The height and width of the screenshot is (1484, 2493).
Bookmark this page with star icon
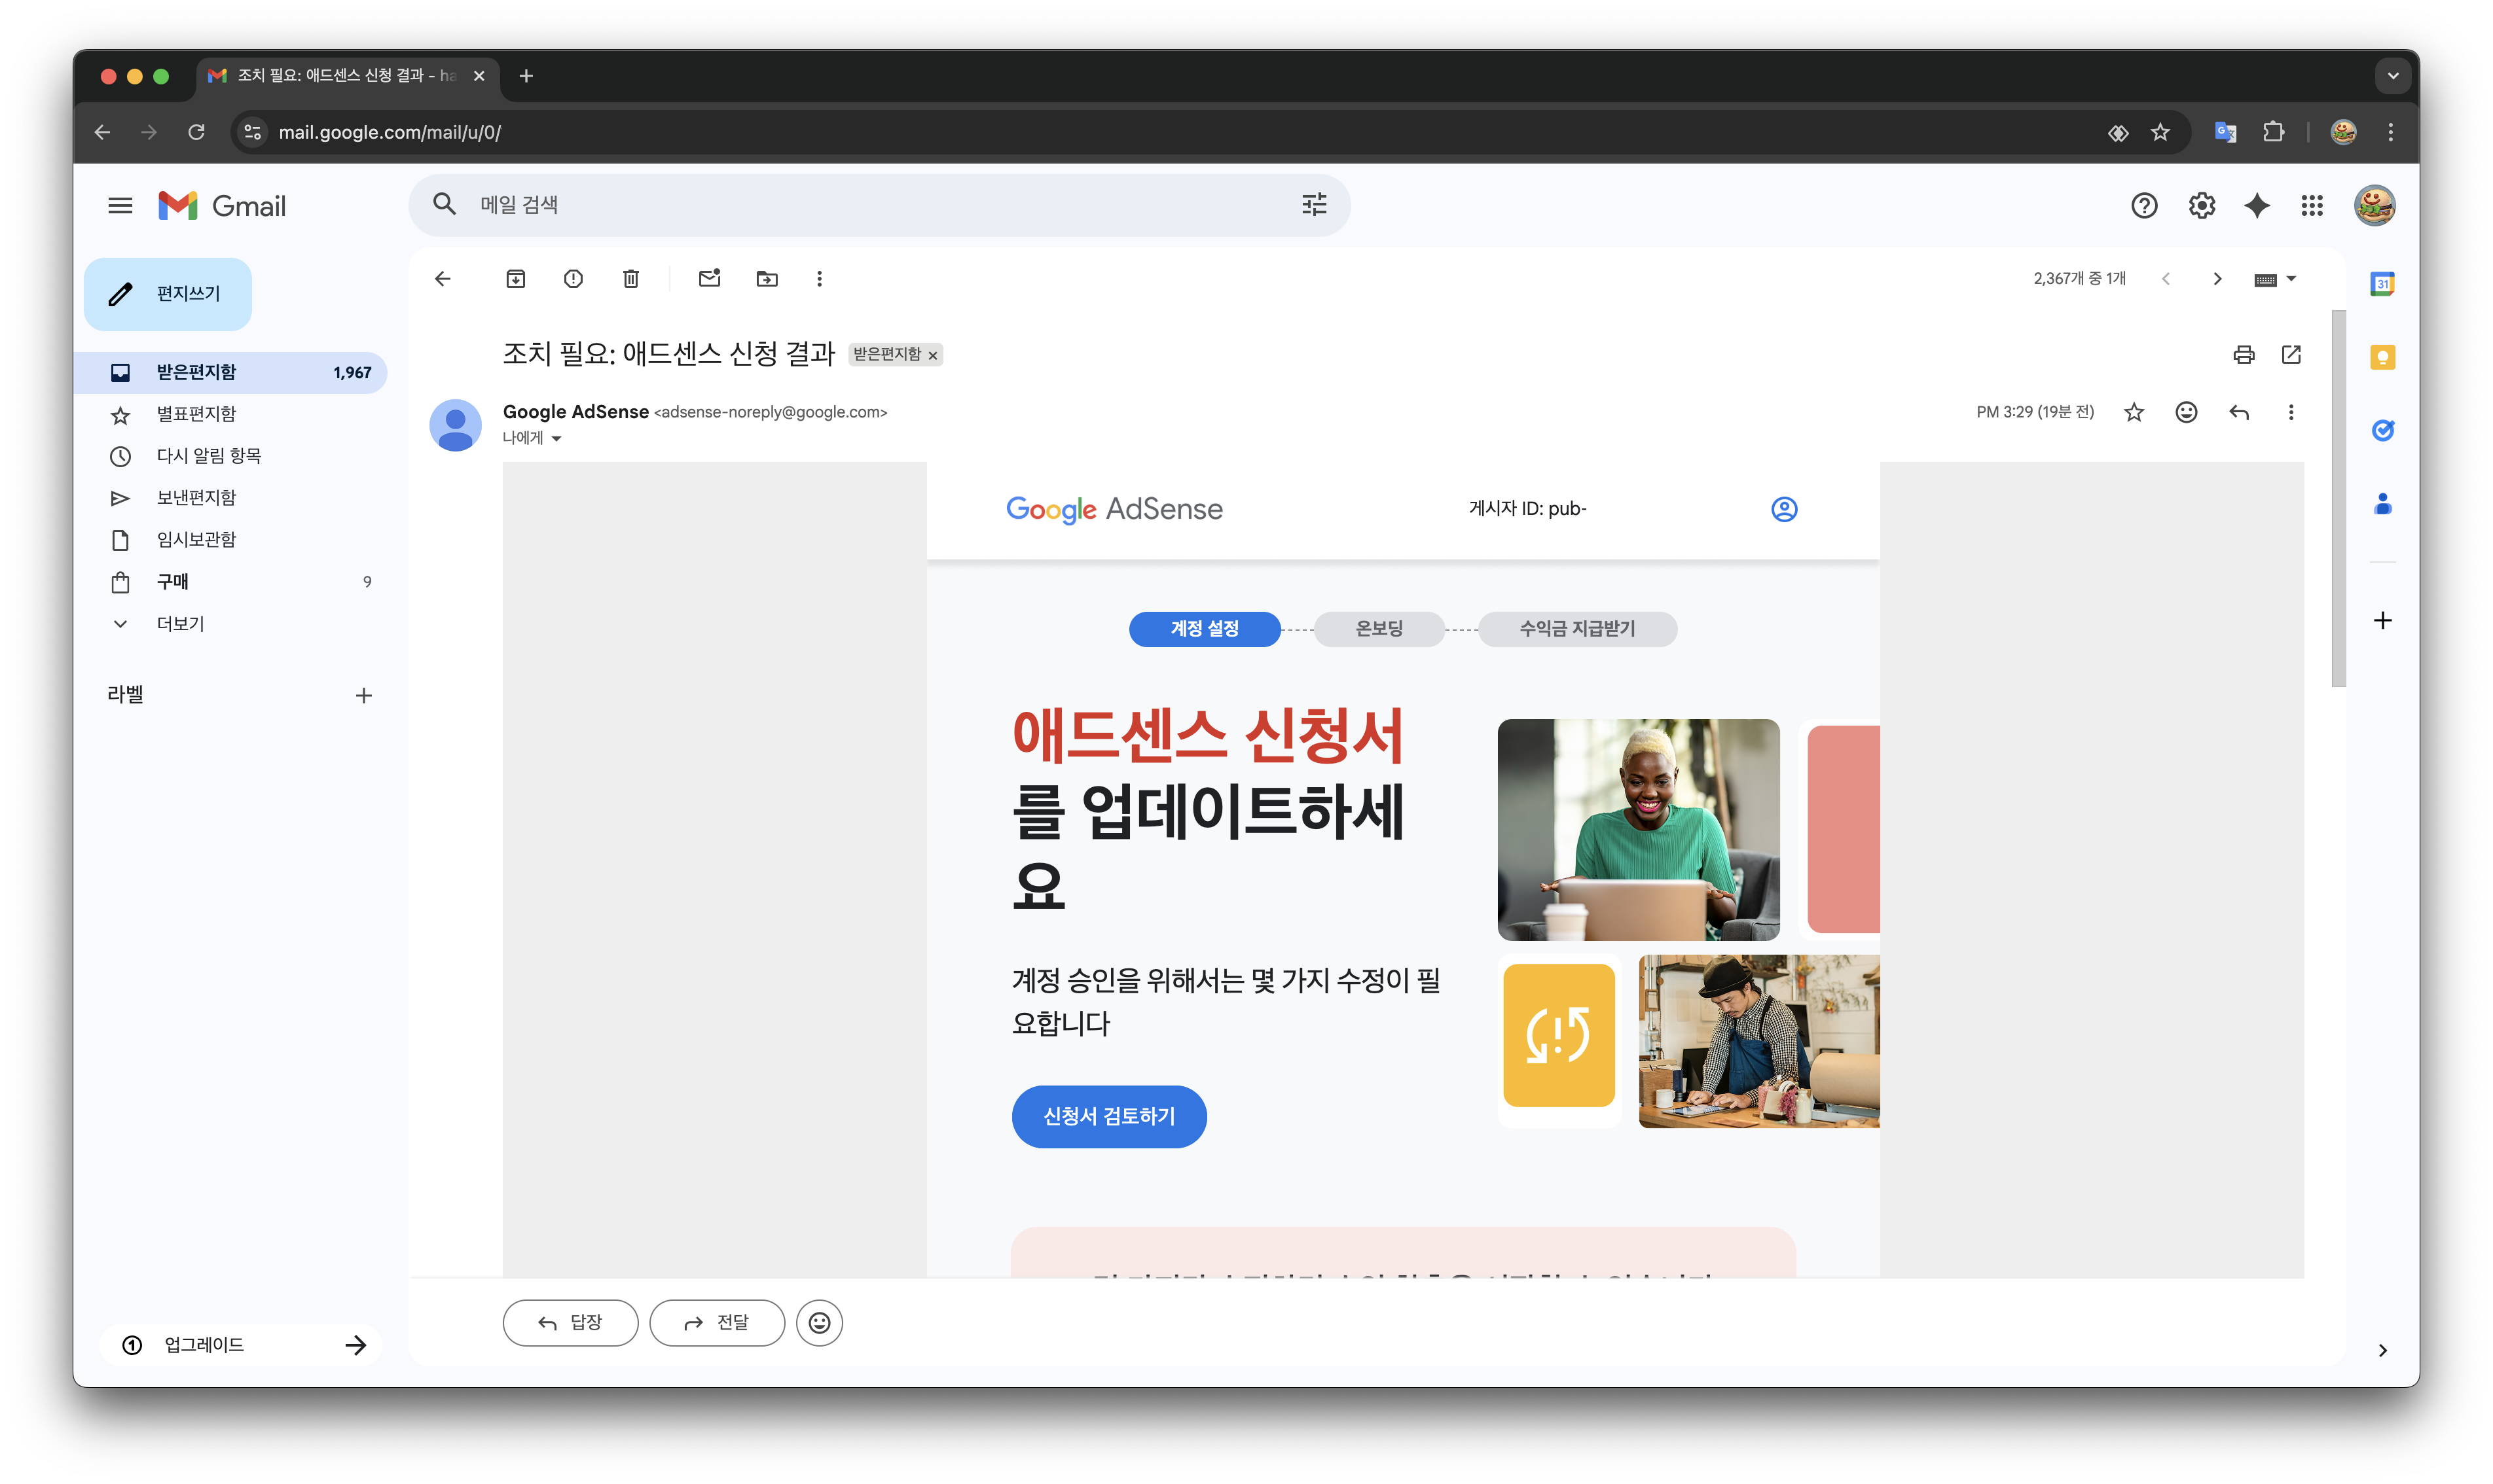click(x=2161, y=132)
